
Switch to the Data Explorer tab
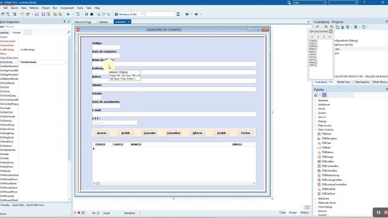(362, 82)
